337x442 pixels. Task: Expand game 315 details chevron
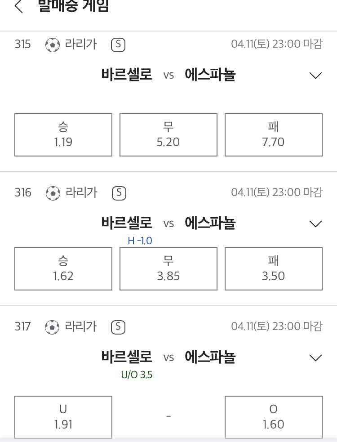pos(315,75)
